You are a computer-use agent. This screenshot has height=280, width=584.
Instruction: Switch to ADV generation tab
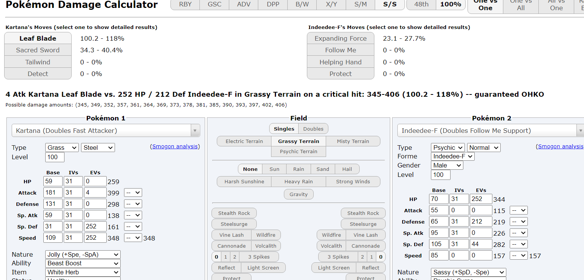(244, 4)
